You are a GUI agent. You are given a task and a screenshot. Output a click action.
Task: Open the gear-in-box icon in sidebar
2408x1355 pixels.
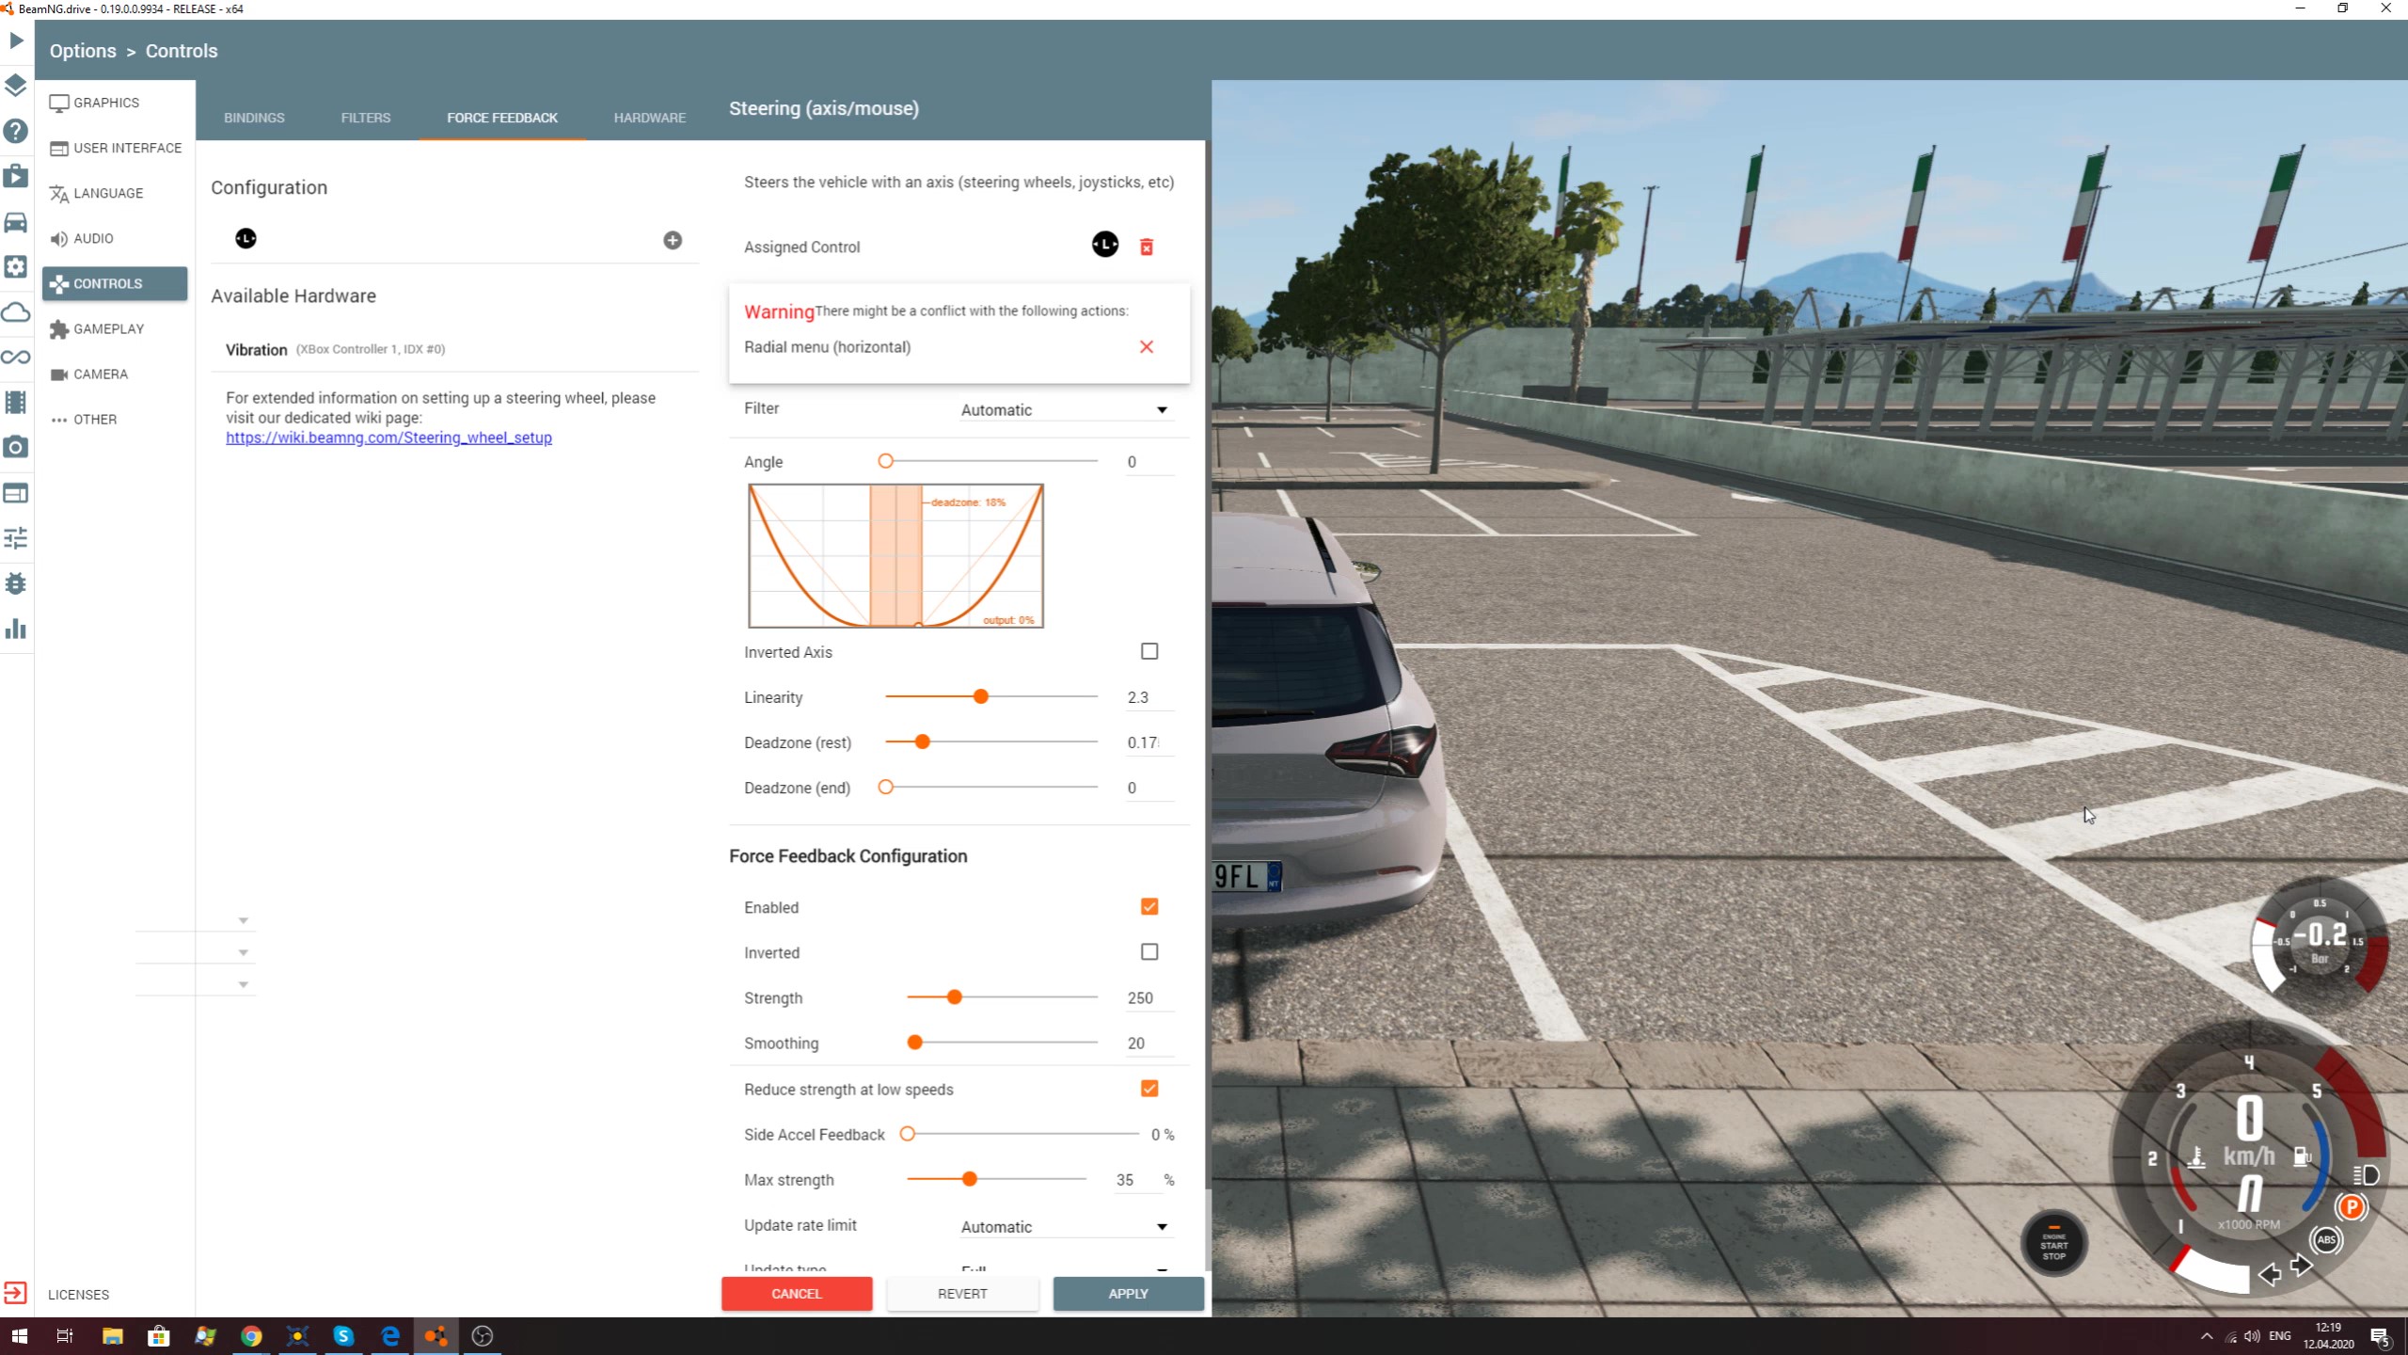[x=16, y=267]
